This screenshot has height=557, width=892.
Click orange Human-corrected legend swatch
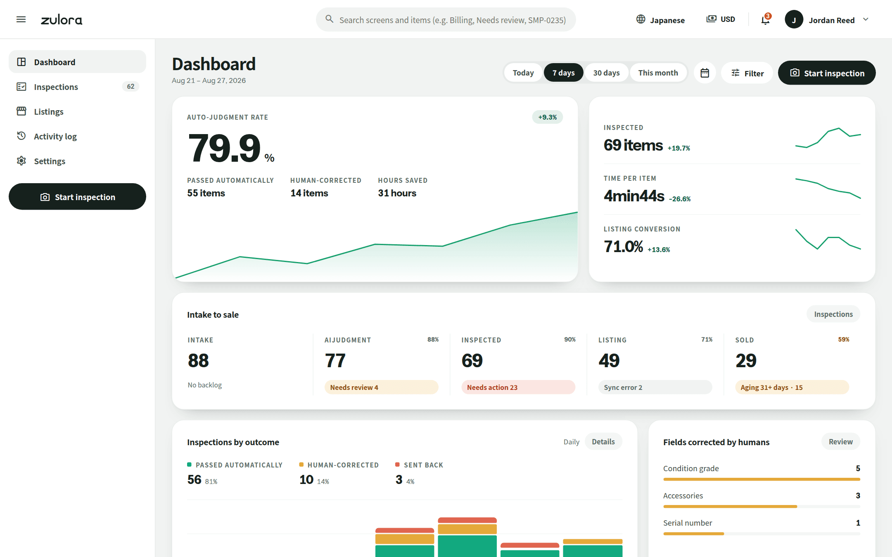coord(301,465)
